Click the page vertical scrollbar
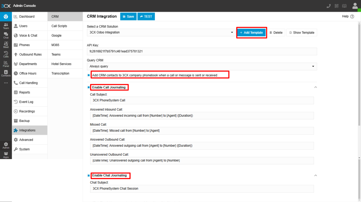Image resolution: width=361 pixels, height=202 pixels. click(x=359, y=86)
